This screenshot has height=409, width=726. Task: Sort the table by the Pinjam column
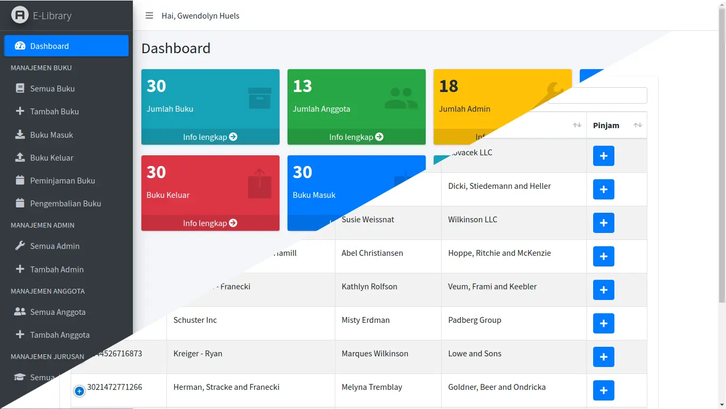point(637,125)
